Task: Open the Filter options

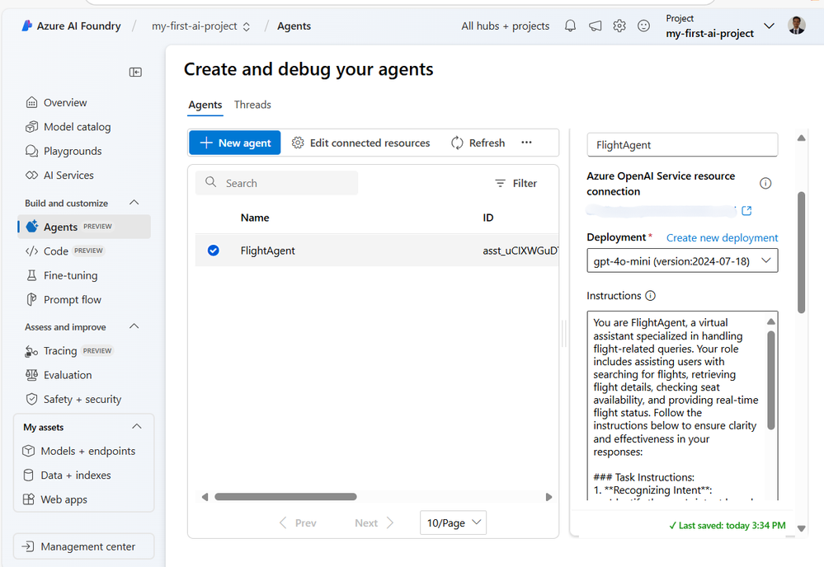Action: click(x=516, y=183)
